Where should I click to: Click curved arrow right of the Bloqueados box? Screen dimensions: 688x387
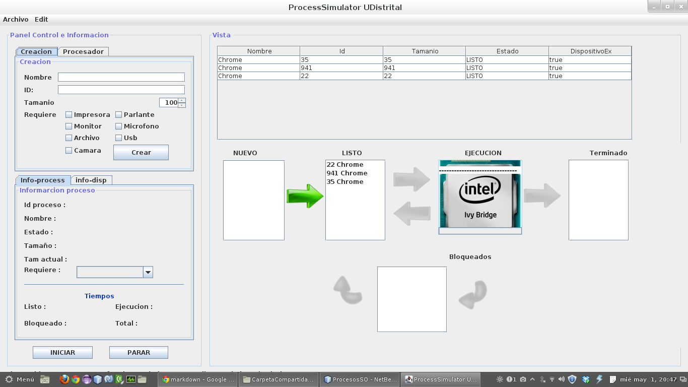473,295
